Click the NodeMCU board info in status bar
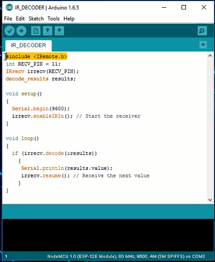 tap(126, 256)
